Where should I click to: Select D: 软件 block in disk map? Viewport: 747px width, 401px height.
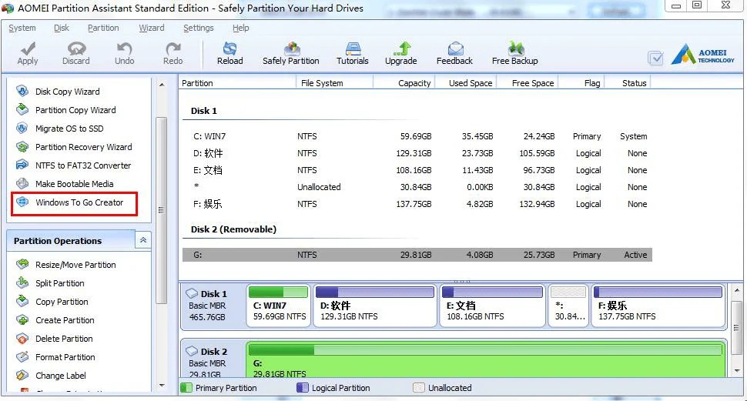pos(375,306)
